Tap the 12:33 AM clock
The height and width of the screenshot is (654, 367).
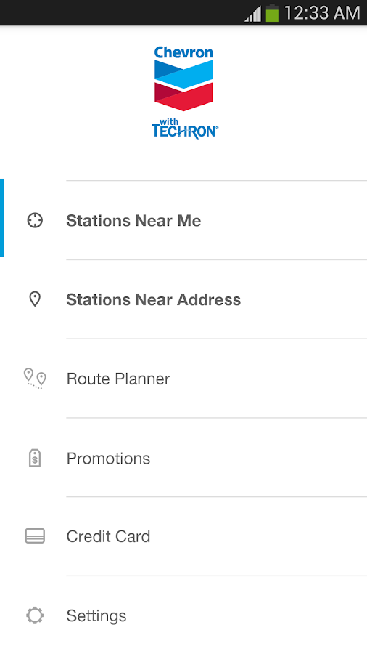point(322,13)
